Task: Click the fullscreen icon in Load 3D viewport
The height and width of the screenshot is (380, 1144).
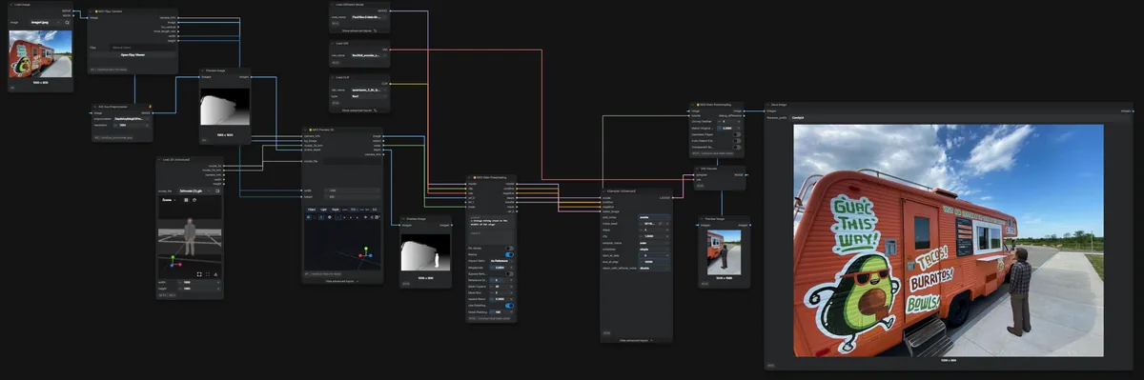Action: coord(200,273)
